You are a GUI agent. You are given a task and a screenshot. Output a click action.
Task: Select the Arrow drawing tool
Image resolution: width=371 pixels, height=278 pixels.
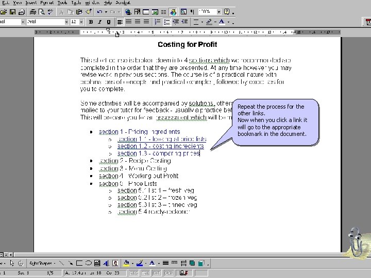pyautogui.click(x=70, y=263)
